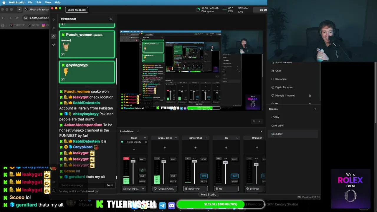The height and width of the screenshot is (212, 377).
Task: Add an effect to the tts channel
Action: (226, 148)
